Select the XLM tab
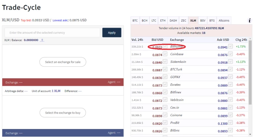The image size is (262, 140). 193,21
